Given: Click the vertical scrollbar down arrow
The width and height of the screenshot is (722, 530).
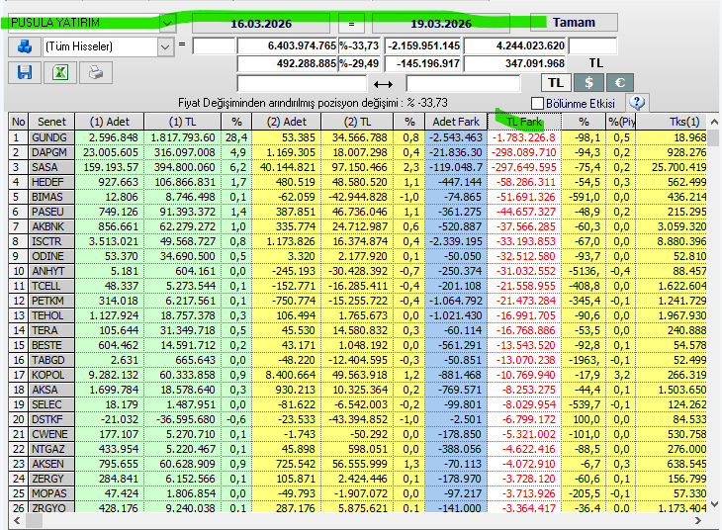Looking at the screenshot, I should pyautogui.click(x=714, y=504).
